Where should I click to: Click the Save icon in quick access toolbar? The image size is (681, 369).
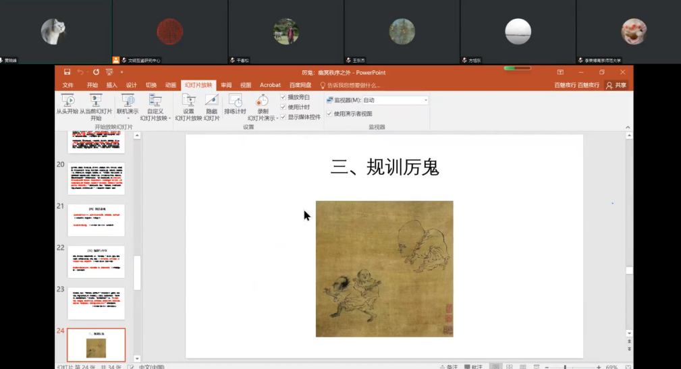(x=67, y=72)
